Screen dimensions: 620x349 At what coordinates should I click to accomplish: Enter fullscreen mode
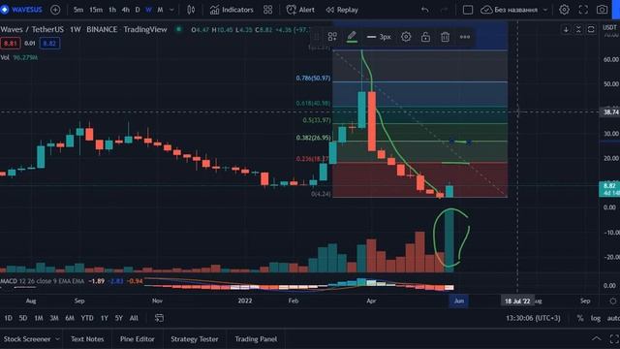pos(583,10)
